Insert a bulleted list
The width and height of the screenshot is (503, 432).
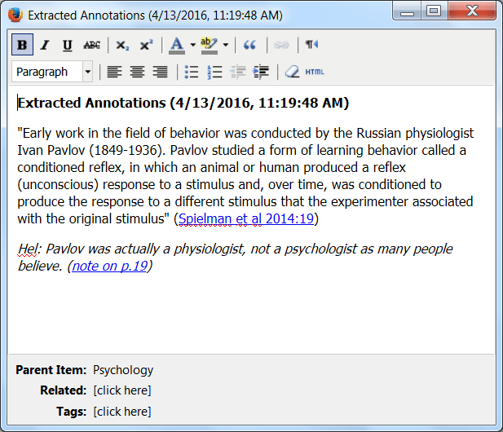tap(192, 72)
